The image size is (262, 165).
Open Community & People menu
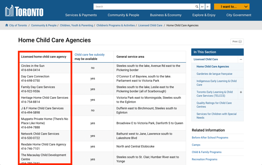pyautogui.click(x=123, y=15)
